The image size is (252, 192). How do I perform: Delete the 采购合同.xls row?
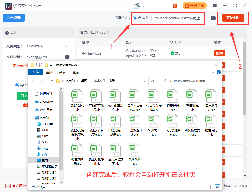219,53
